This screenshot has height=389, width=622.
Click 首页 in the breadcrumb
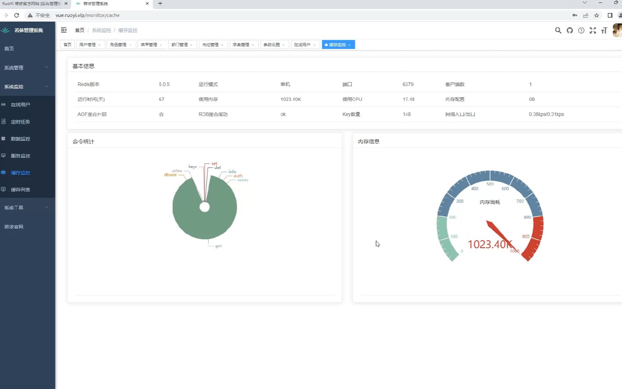[x=80, y=30]
